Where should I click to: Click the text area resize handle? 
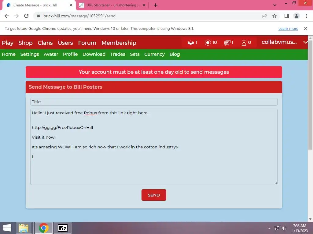[276, 183]
